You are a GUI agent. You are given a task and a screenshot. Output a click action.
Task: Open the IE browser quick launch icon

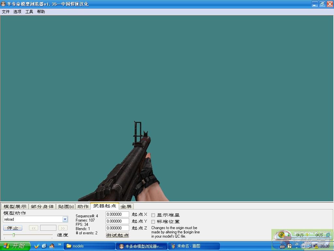[x=44, y=246]
